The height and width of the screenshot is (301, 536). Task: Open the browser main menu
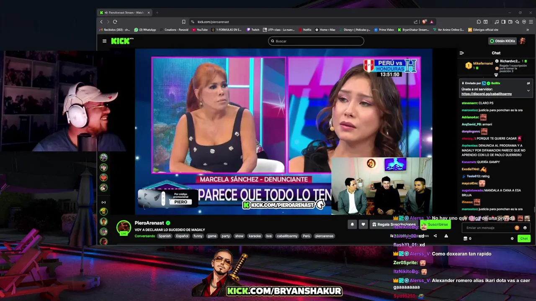531,22
